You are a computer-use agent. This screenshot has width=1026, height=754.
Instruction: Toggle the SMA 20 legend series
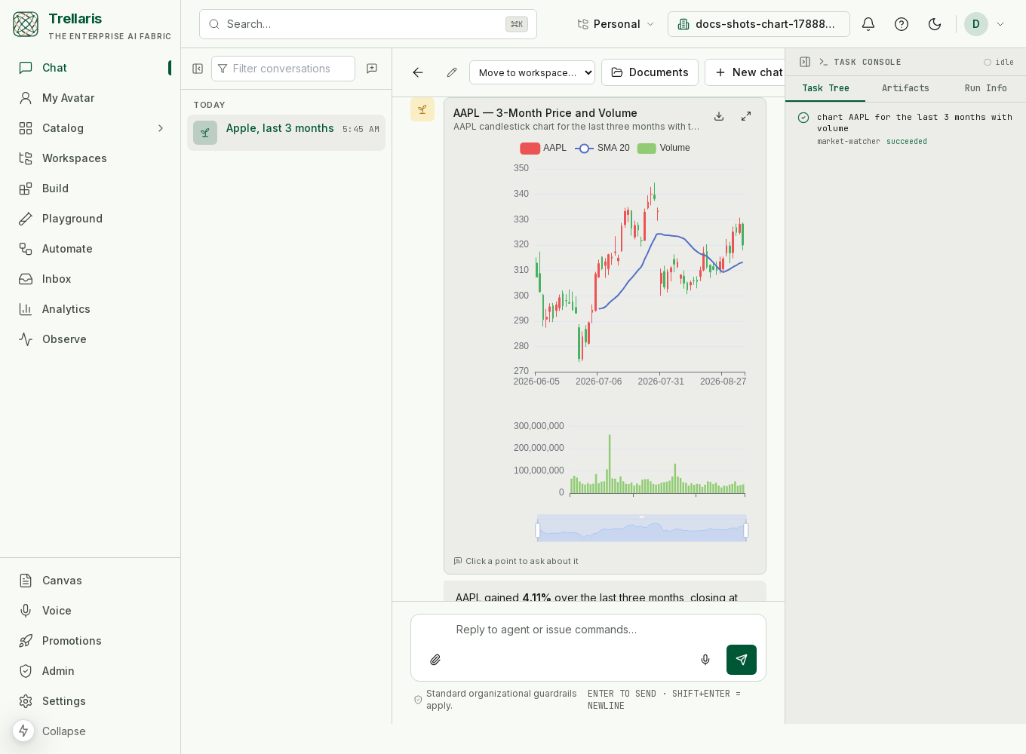click(x=602, y=148)
